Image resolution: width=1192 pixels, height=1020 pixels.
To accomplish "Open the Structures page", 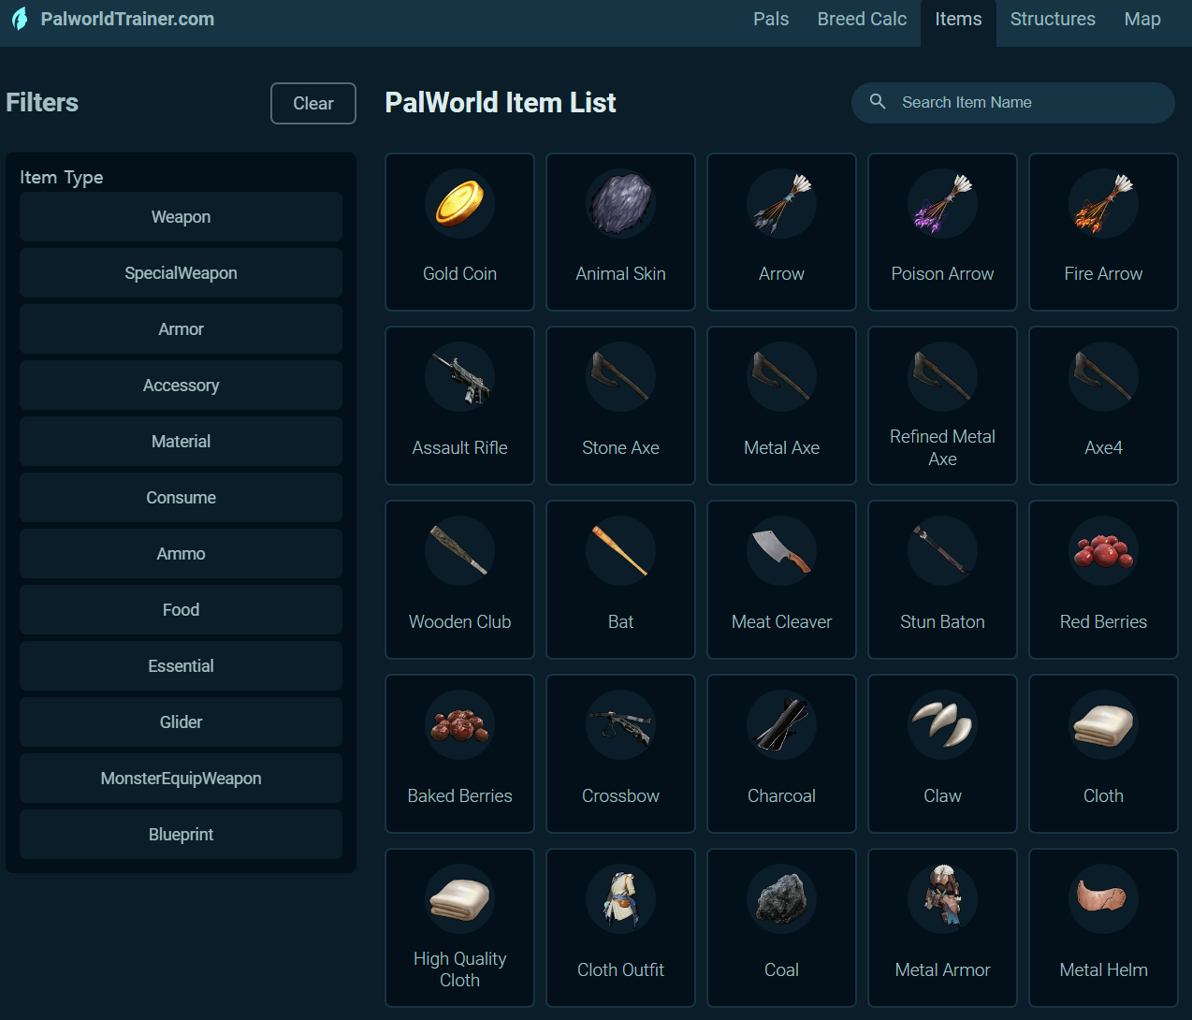I will 1053,20.
